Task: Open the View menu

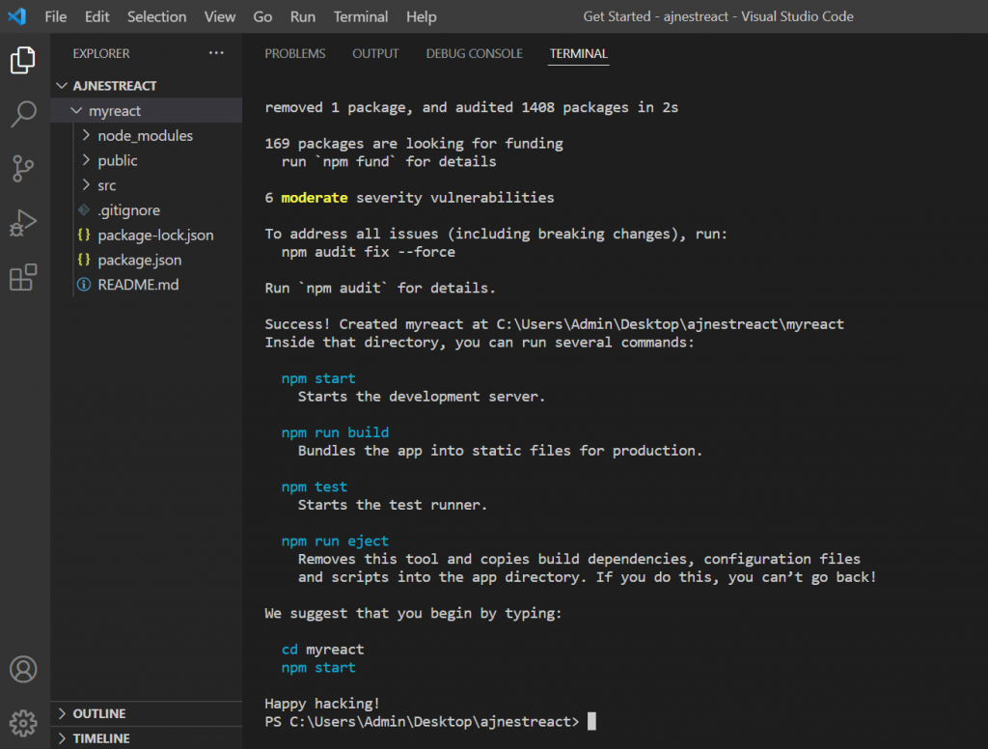Action: [220, 16]
